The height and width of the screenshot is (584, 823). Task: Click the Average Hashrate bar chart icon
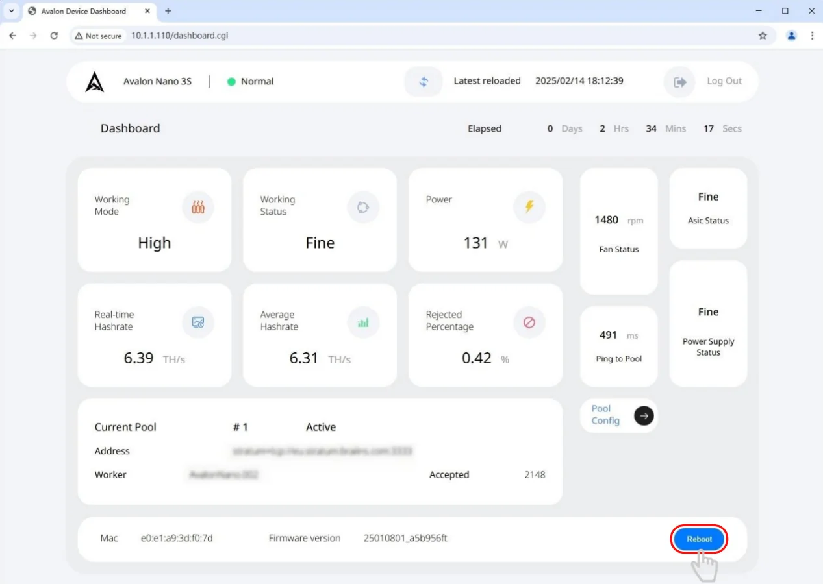coord(363,322)
